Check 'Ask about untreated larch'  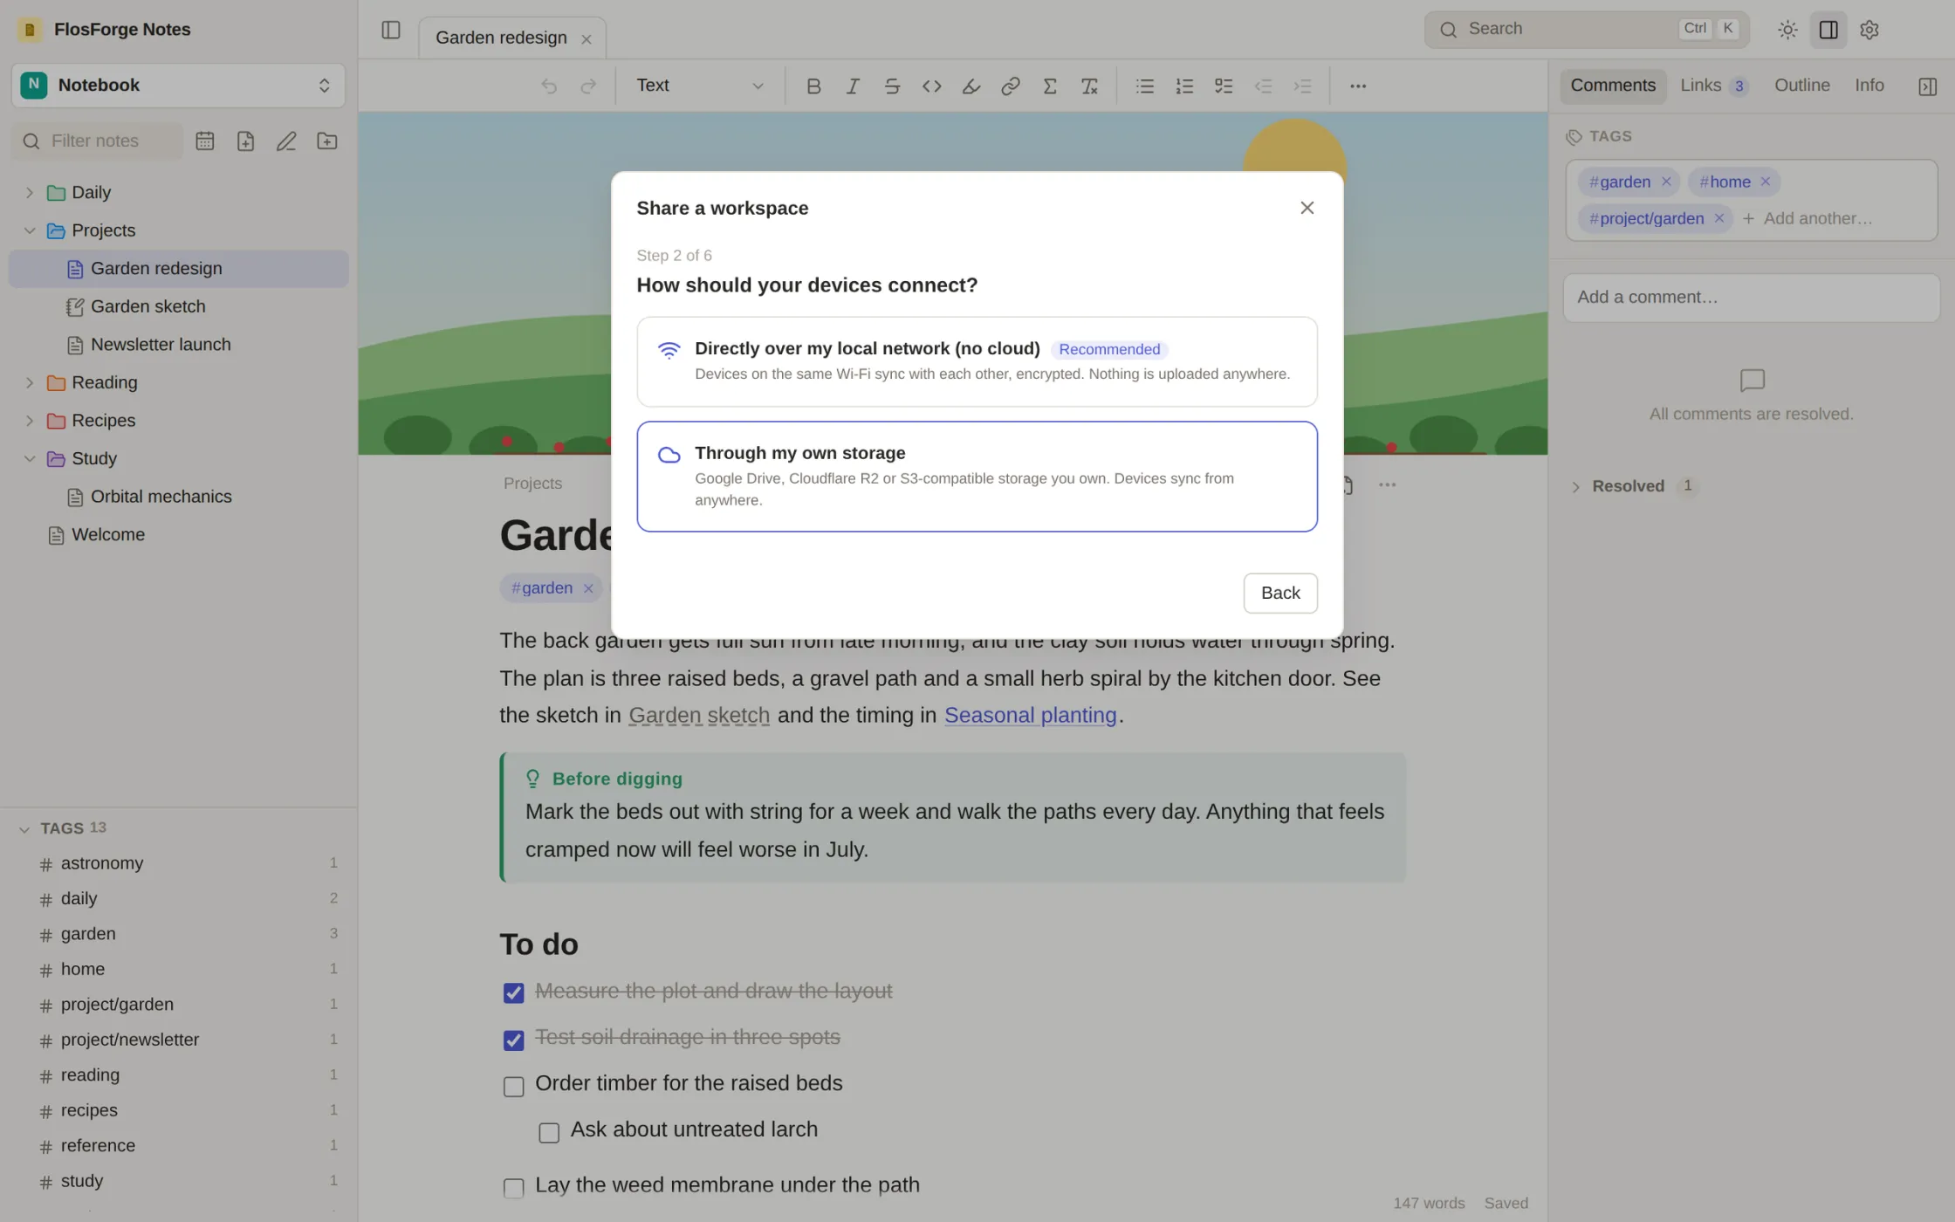[x=549, y=1133]
